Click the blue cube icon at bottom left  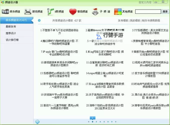click(x=37, y=122)
